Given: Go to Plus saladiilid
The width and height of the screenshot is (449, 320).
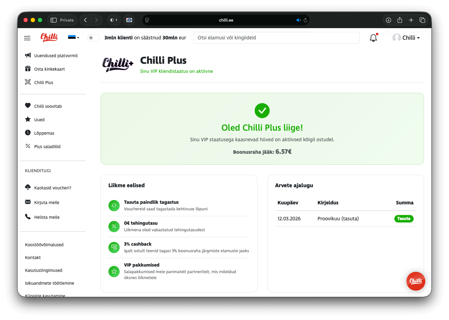Looking at the screenshot, I should pyautogui.click(x=47, y=147).
